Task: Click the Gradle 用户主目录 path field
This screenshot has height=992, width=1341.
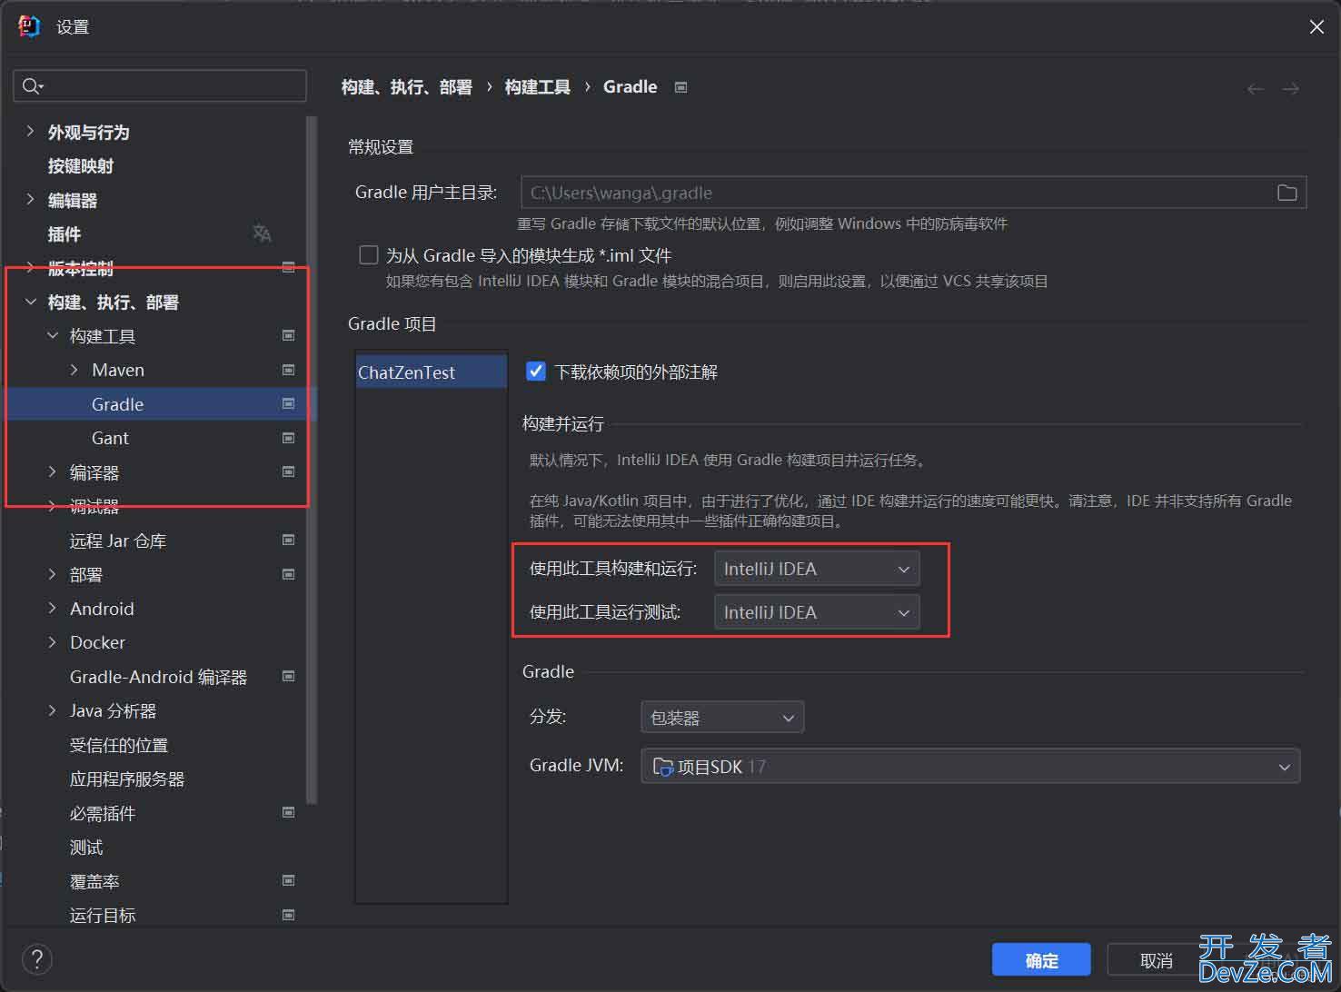Action: point(913,193)
